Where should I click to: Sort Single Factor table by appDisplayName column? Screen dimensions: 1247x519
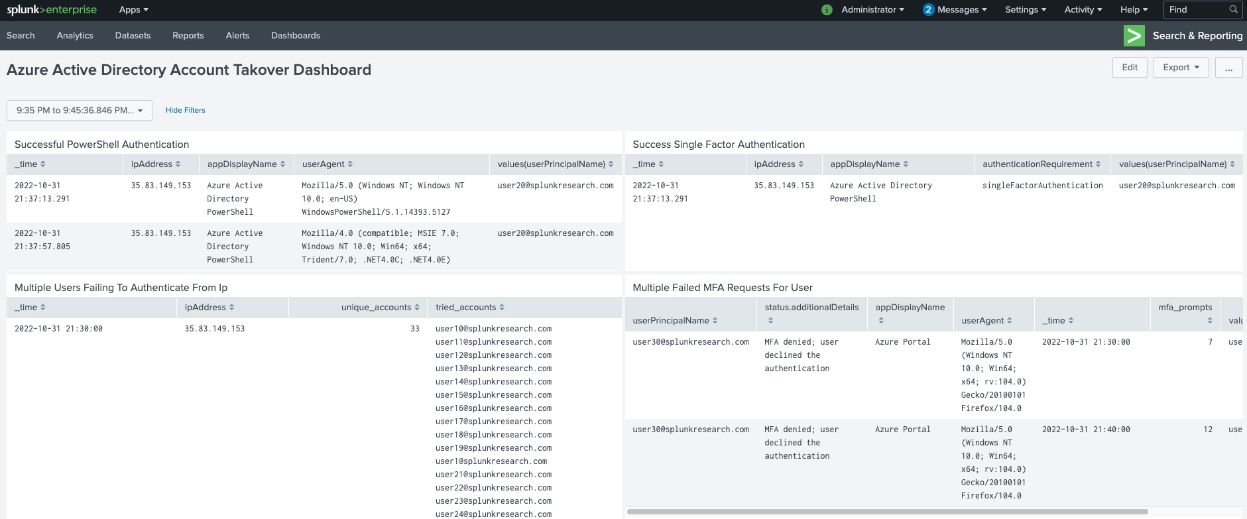869,164
